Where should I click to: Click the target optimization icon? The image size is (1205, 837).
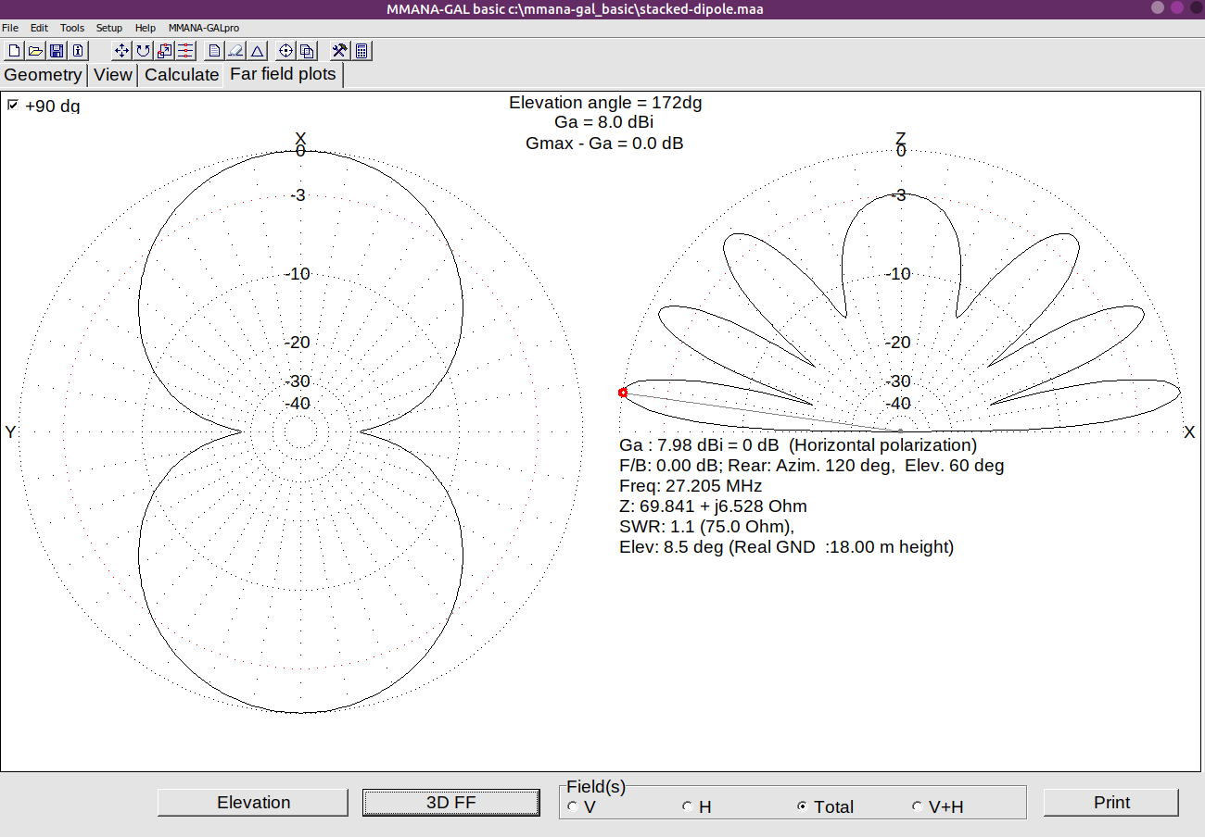[285, 50]
